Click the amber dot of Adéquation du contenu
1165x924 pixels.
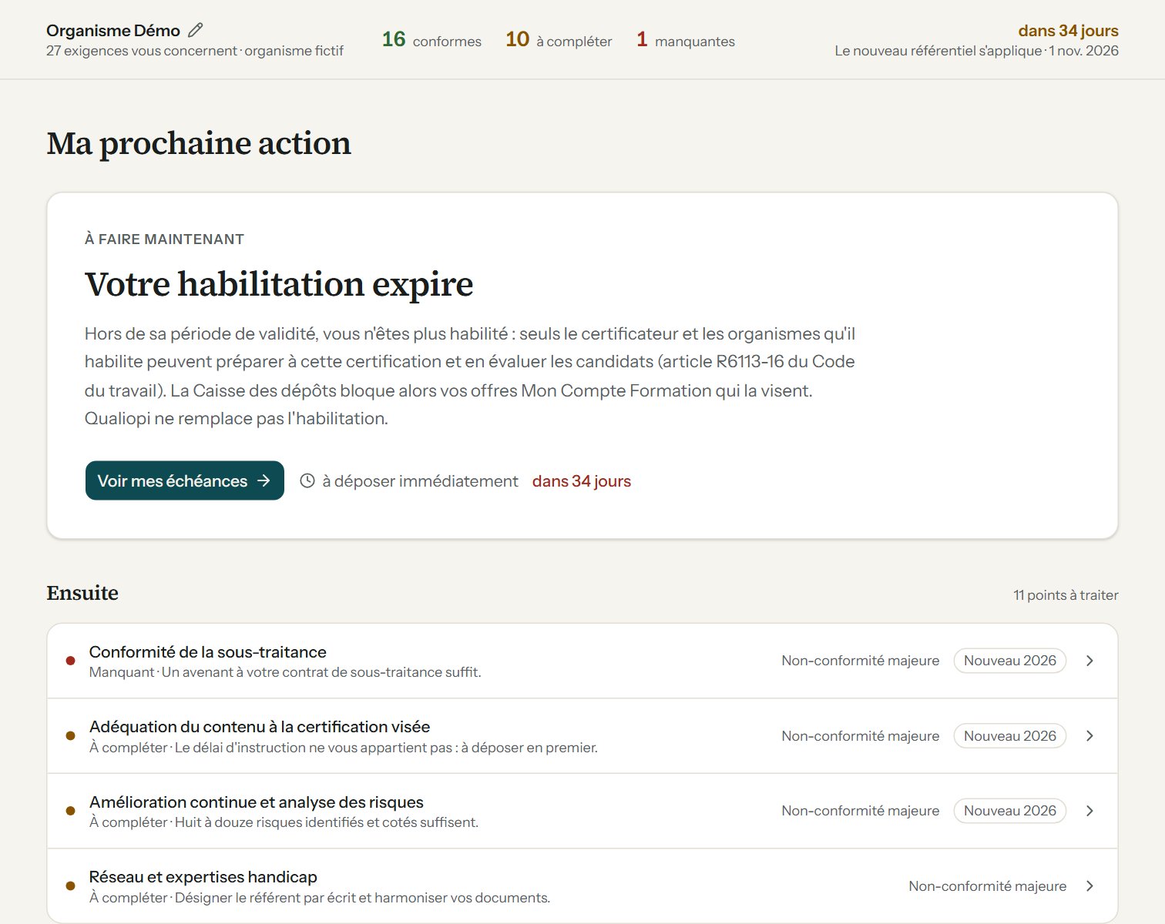pyautogui.click(x=71, y=736)
